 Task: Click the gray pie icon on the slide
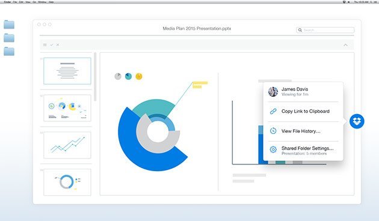coord(118,76)
